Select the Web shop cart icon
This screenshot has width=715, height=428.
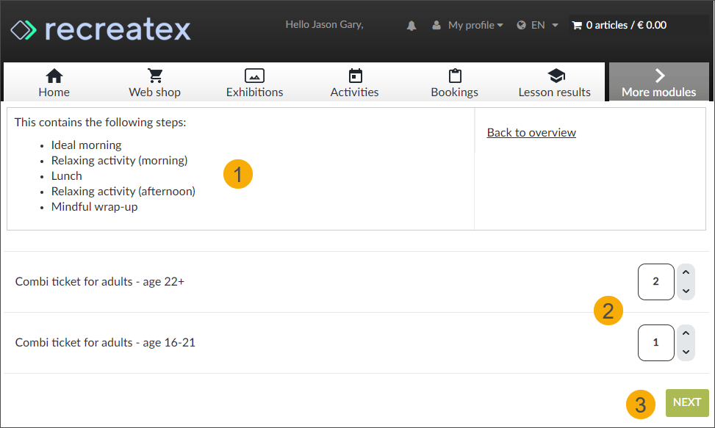tap(154, 75)
